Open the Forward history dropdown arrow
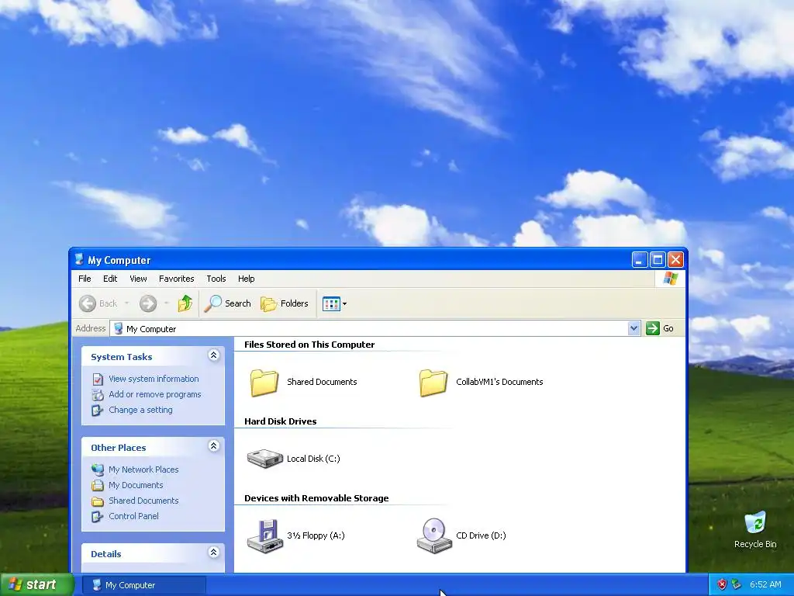Image resolution: width=794 pixels, height=596 pixels. [x=166, y=303]
